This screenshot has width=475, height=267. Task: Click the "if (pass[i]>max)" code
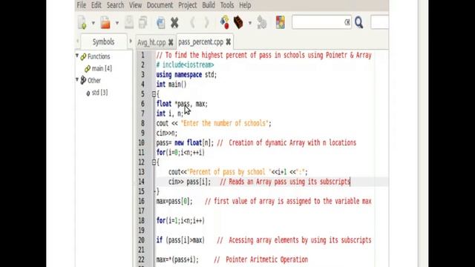pyautogui.click(x=180, y=240)
